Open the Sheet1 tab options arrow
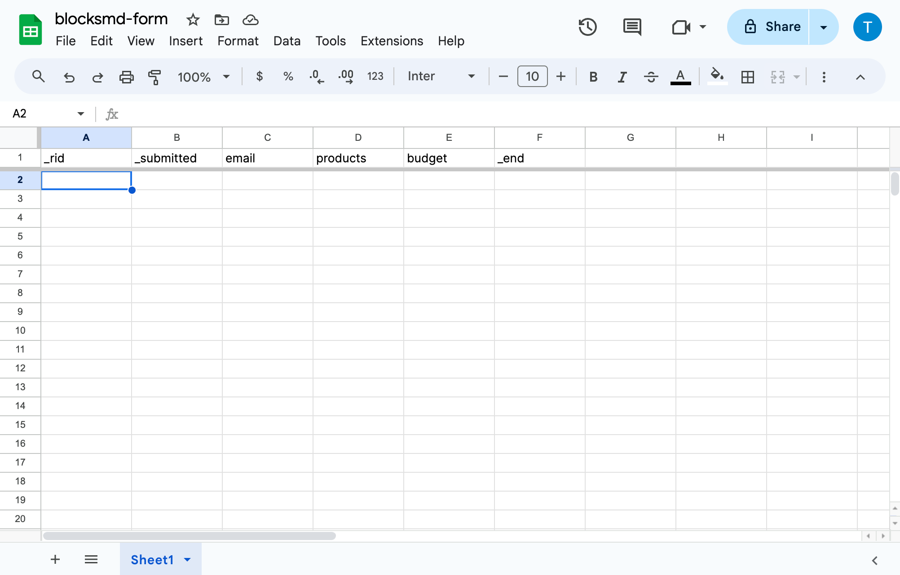 click(188, 559)
